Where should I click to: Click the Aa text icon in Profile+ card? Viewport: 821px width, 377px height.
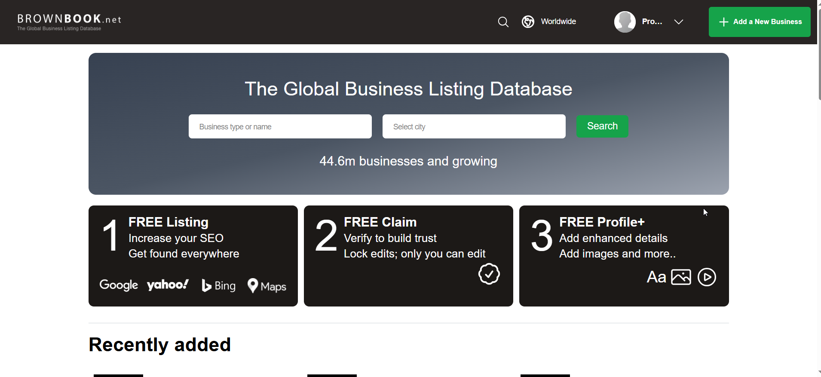pos(656,277)
